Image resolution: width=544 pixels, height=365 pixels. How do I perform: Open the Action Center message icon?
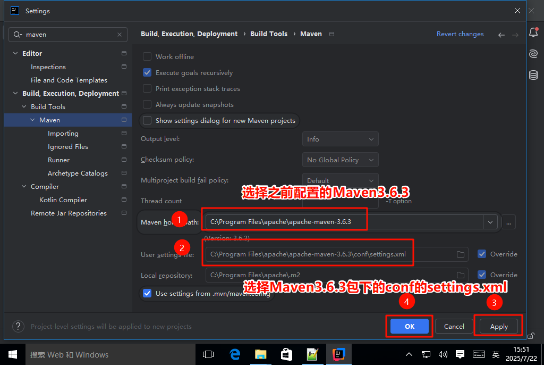tap(460, 354)
